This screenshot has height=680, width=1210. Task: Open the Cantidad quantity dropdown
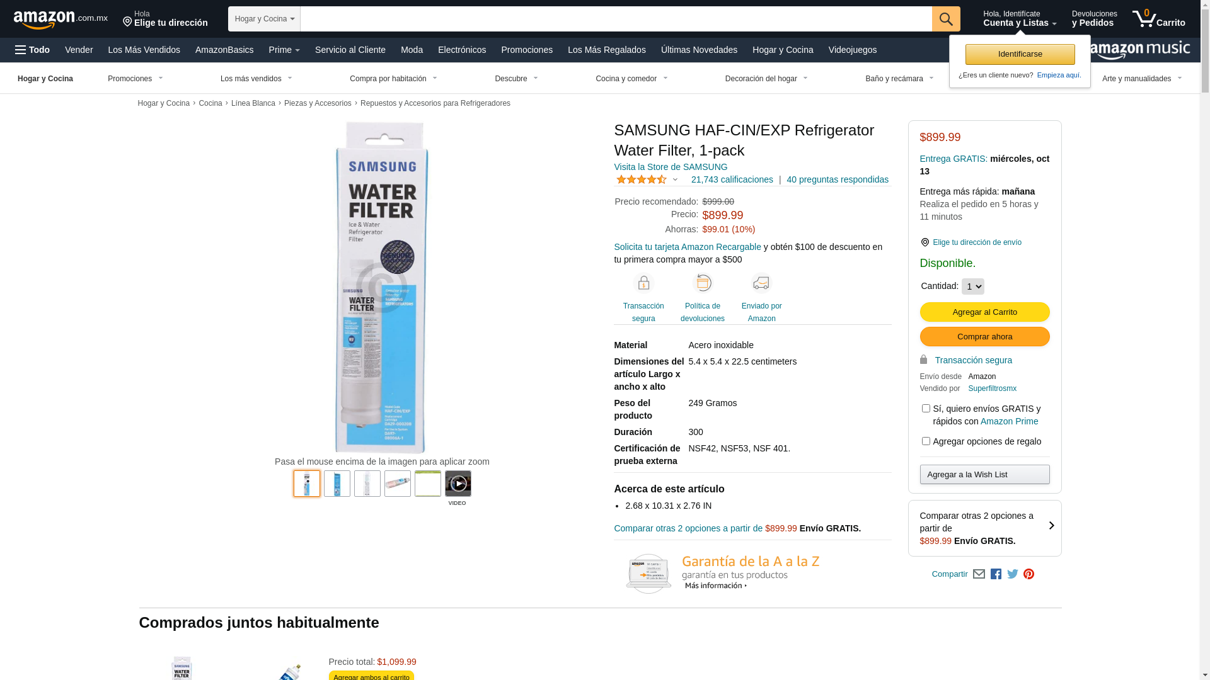pyautogui.click(x=972, y=286)
